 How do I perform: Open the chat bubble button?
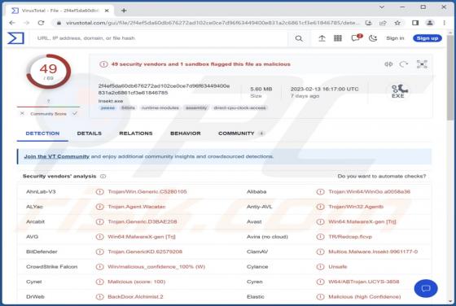[x=426, y=289]
